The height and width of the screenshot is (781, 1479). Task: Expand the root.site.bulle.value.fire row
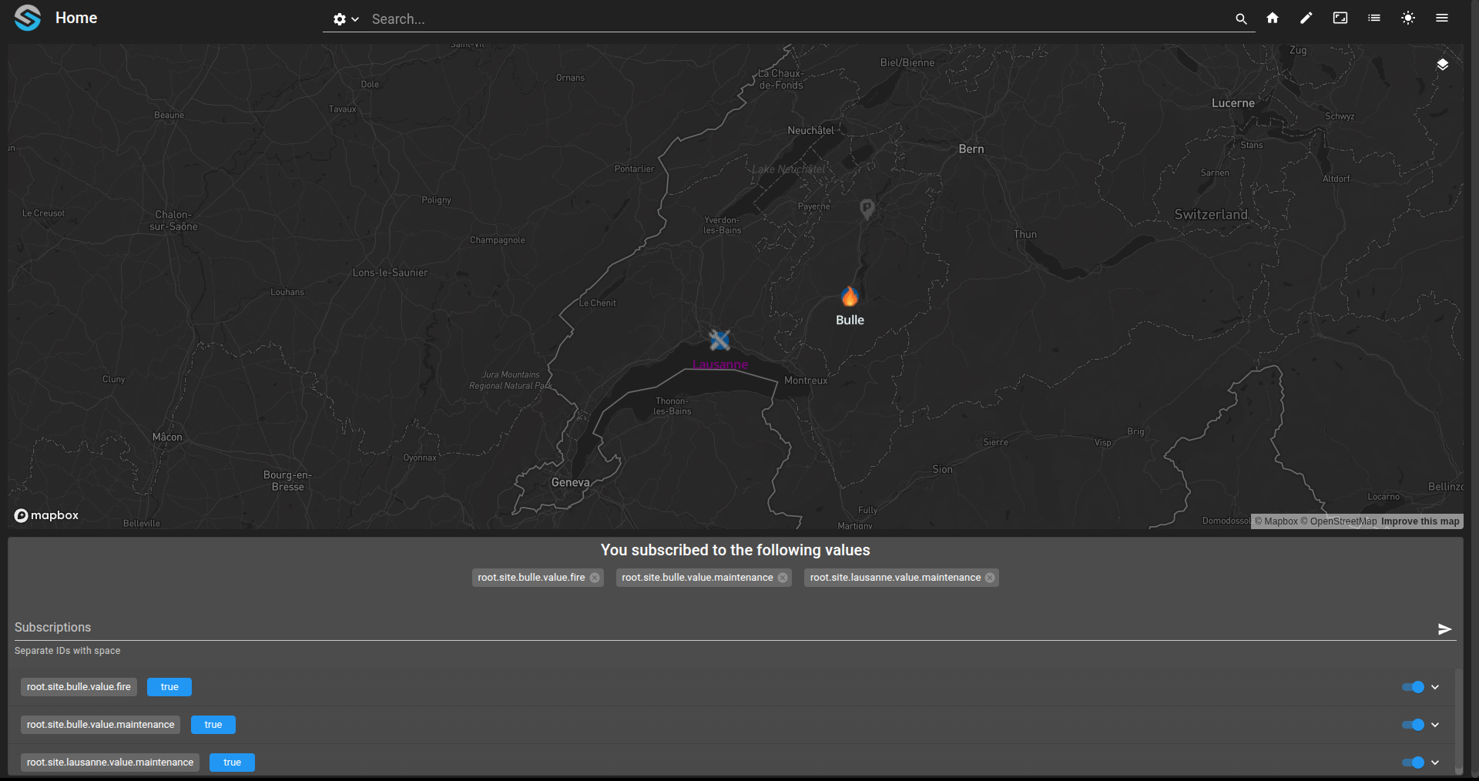1435,687
